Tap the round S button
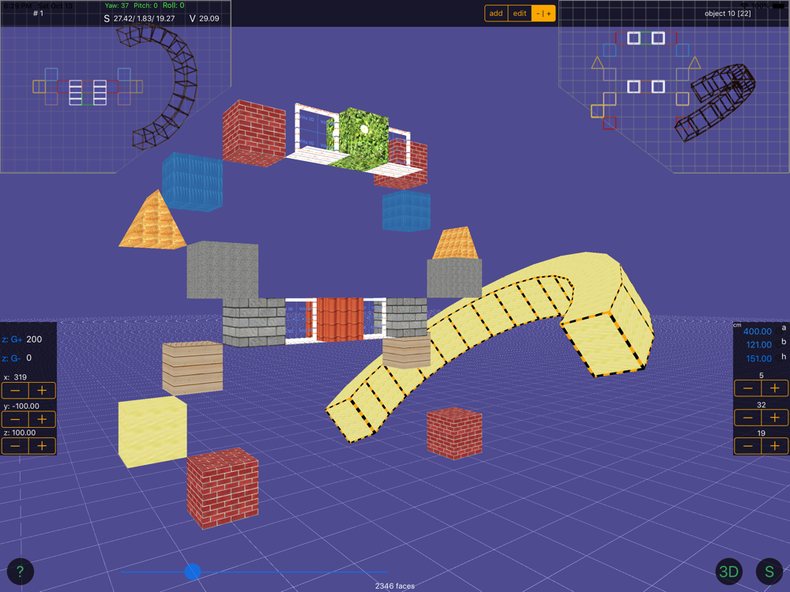 click(769, 571)
